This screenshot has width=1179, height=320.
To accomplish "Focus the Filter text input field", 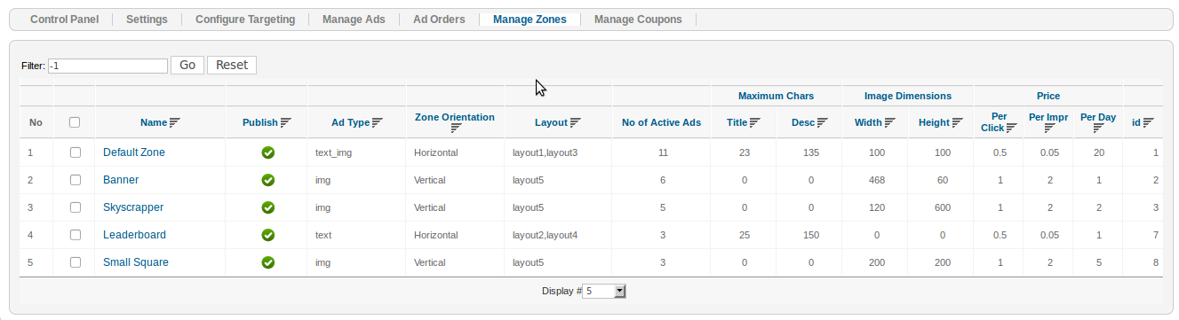I will click(108, 66).
